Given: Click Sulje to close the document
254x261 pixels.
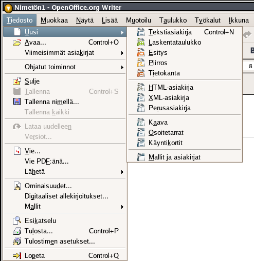Looking at the screenshot, I should pos(65,81).
